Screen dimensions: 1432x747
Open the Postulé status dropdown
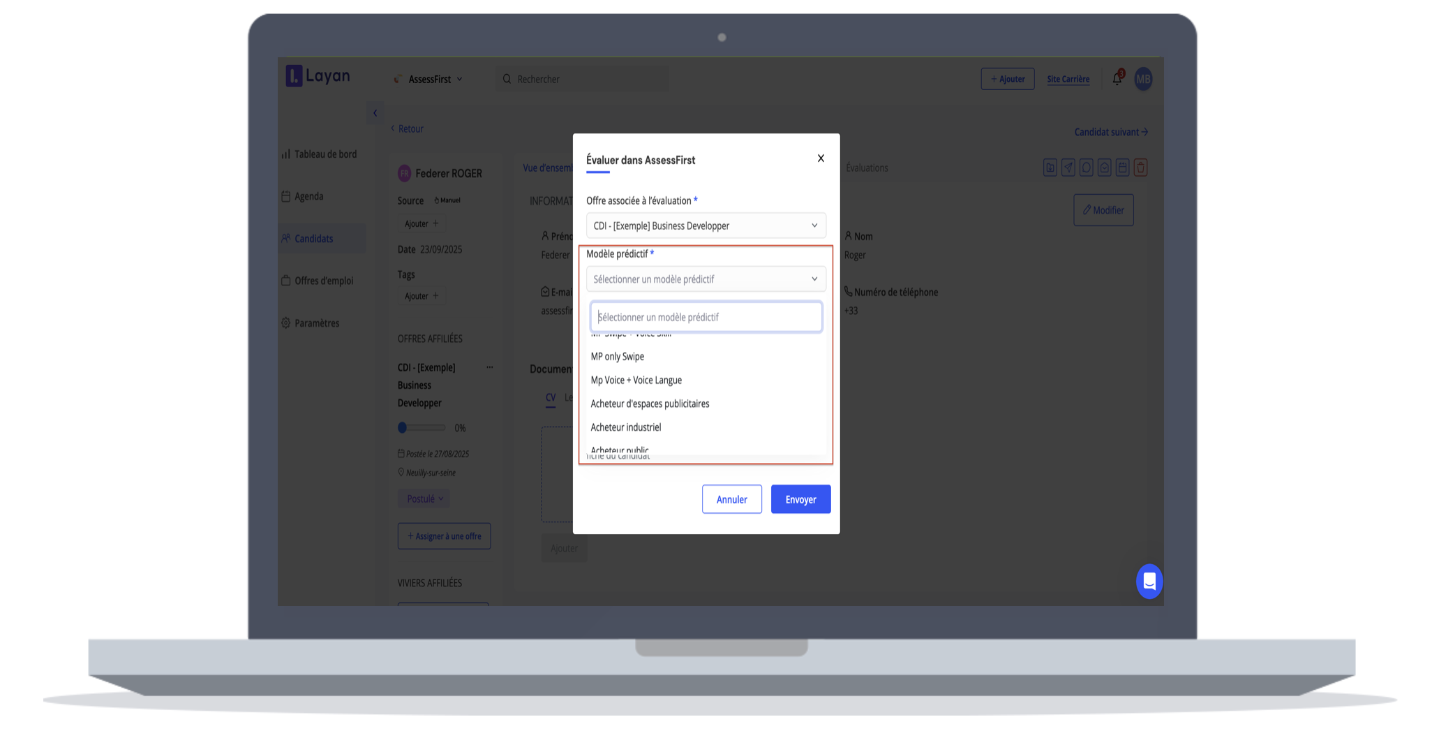tap(424, 499)
